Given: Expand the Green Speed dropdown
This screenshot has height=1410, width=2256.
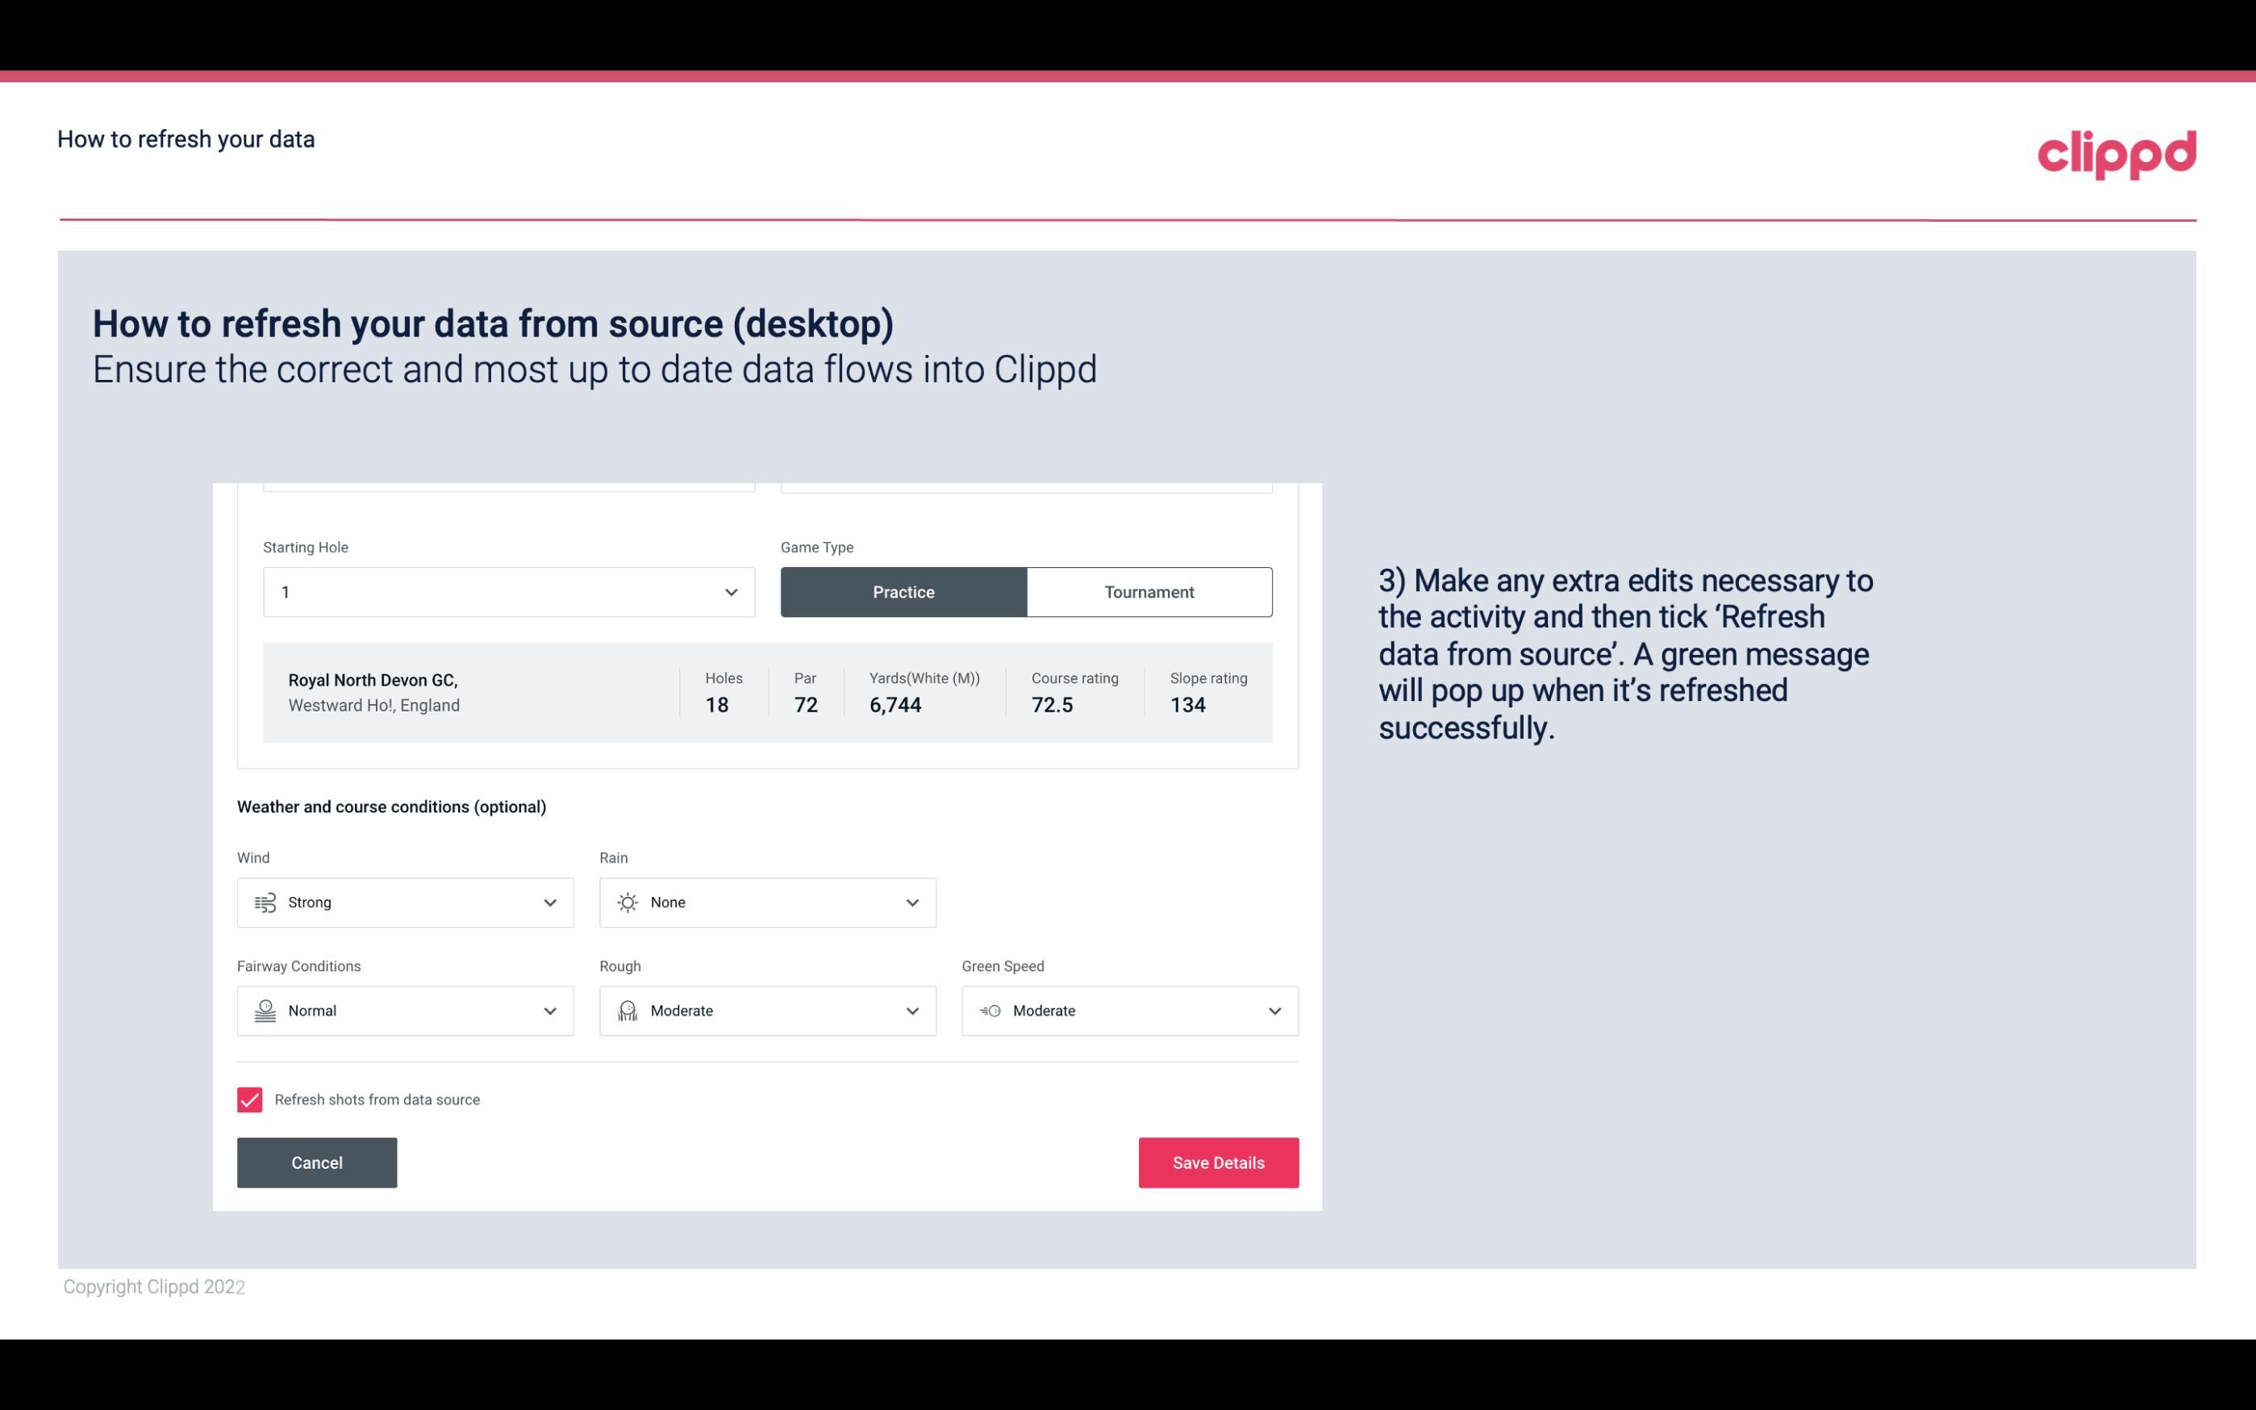Looking at the screenshot, I should [1275, 1011].
